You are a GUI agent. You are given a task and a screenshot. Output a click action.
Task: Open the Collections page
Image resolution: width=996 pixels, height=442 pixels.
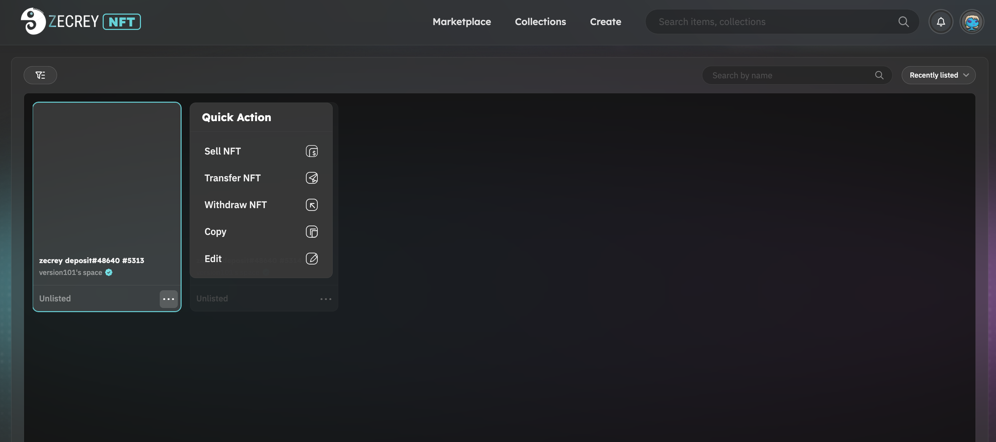click(x=540, y=22)
